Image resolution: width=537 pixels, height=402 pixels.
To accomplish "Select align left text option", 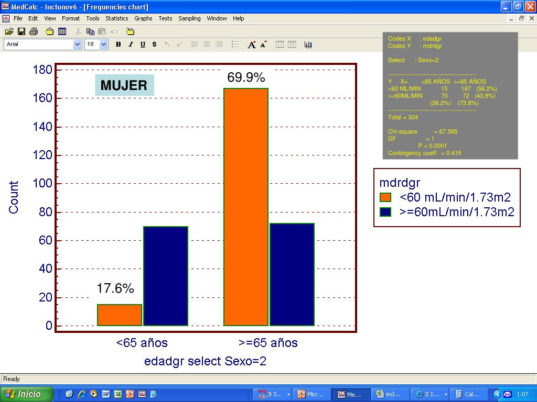I will (x=195, y=44).
